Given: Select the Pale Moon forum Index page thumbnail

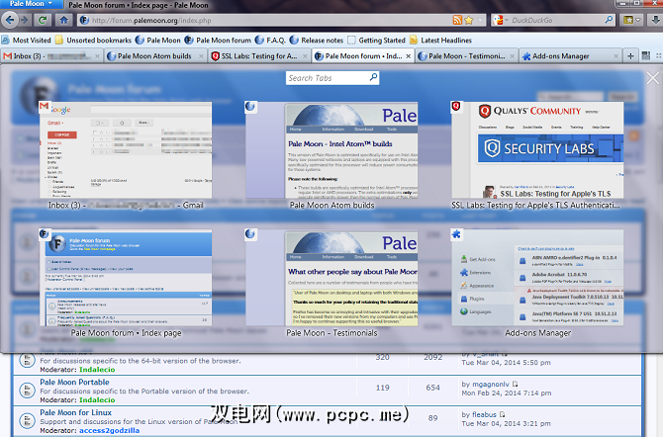Looking at the screenshot, I should (126, 278).
